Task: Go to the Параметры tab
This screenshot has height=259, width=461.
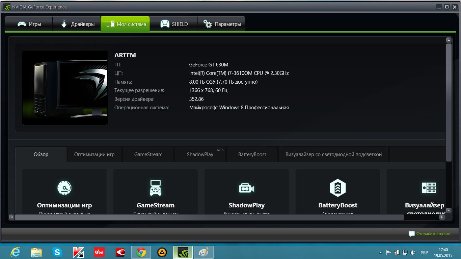Action: pos(221,24)
